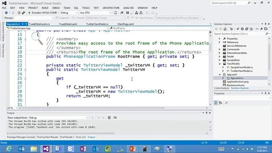Pin the Output panel with auto-hide icon
The width and height of the screenshot is (272, 153).
pos(207,113)
